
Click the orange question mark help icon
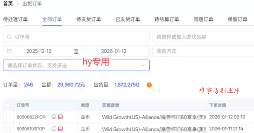tap(149, 85)
